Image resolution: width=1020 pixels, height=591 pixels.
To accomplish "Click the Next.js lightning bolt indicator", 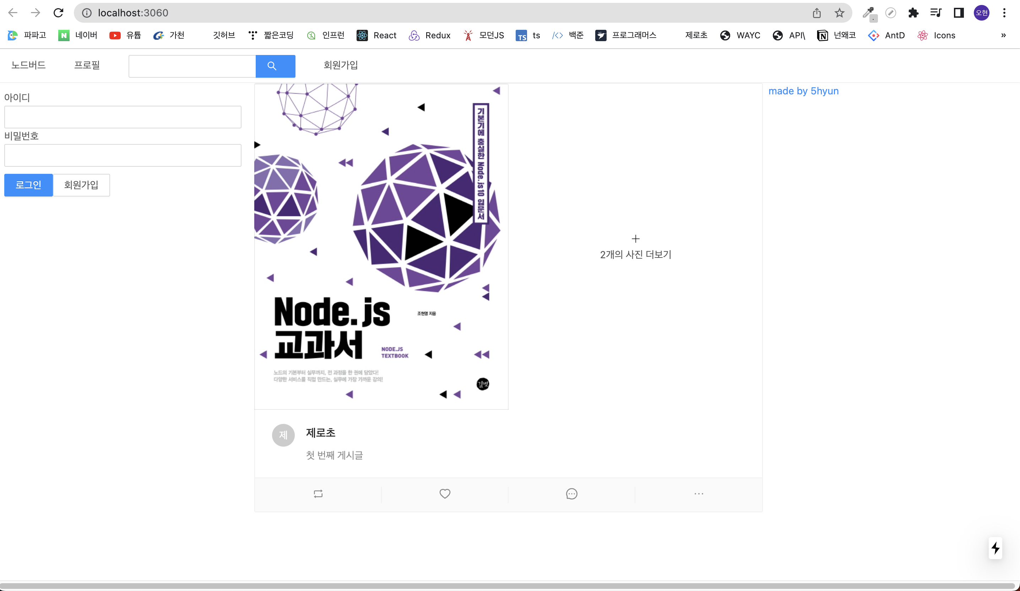I will tap(995, 548).
